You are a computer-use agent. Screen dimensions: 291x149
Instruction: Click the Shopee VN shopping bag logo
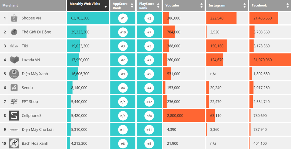pyautogui.click(x=14, y=18)
